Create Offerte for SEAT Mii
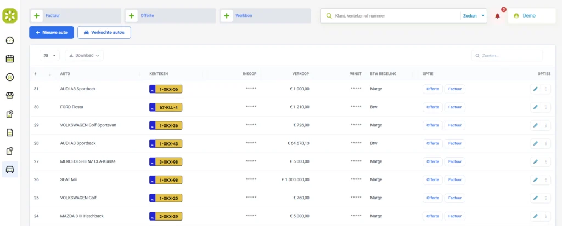Viewport: 562px width, 226px height. [x=432, y=180]
